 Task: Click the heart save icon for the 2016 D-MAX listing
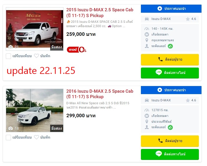coord(37,137)
